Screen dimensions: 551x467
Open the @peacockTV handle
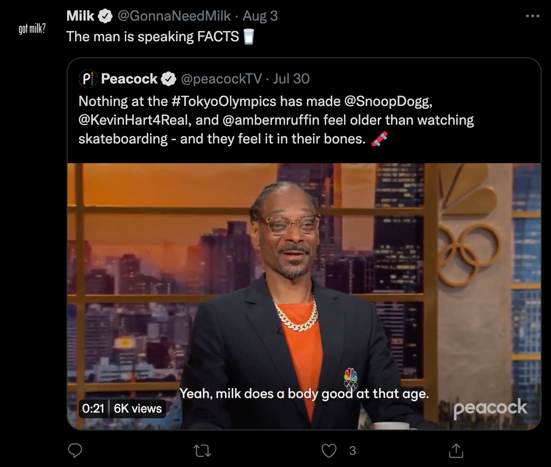tap(222, 79)
